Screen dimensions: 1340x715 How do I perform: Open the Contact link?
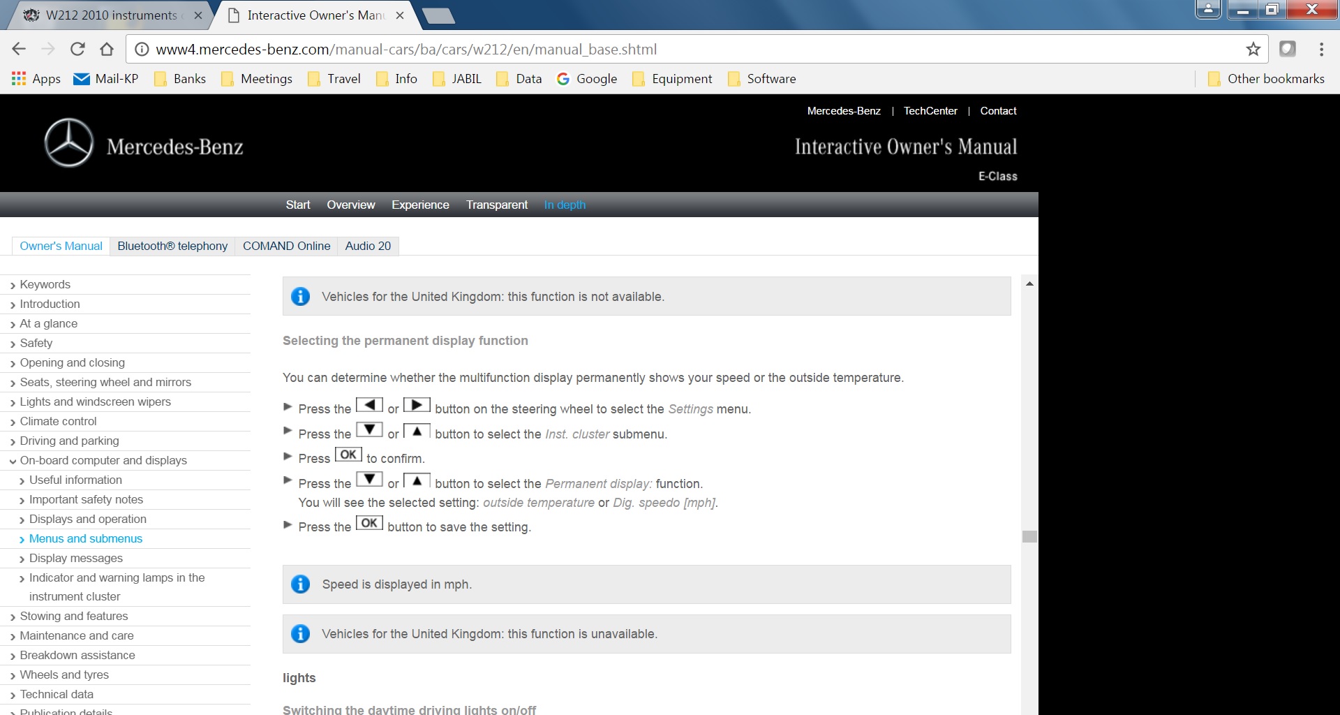click(998, 111)
